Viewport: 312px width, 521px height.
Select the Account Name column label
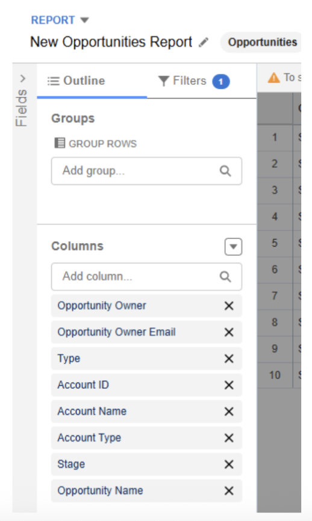click(x=92, y=412)
